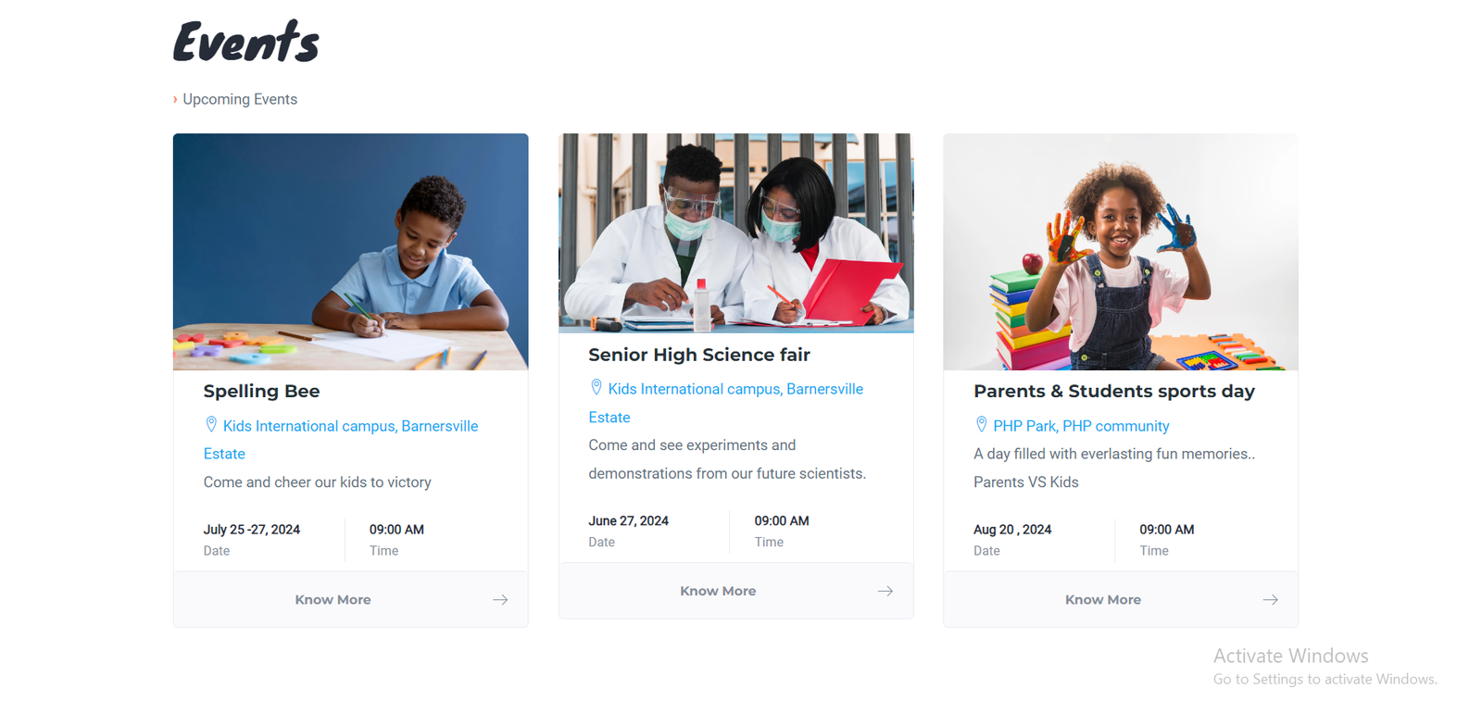Click the Science fair location pin icon
The height and width of the screenshot is (725, 1482).
coord(597,388)
